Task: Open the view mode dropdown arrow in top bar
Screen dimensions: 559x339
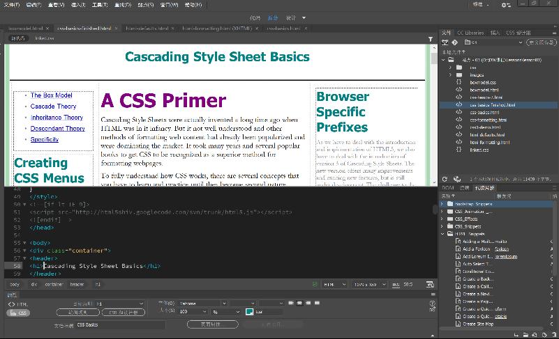Action: coord(304,17)
